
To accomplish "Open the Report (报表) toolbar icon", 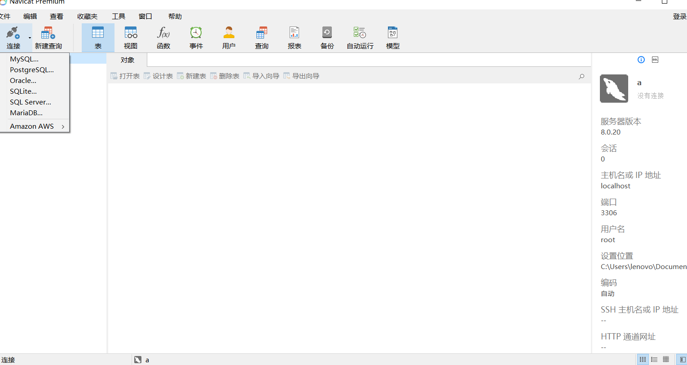I will pos(295,33).
